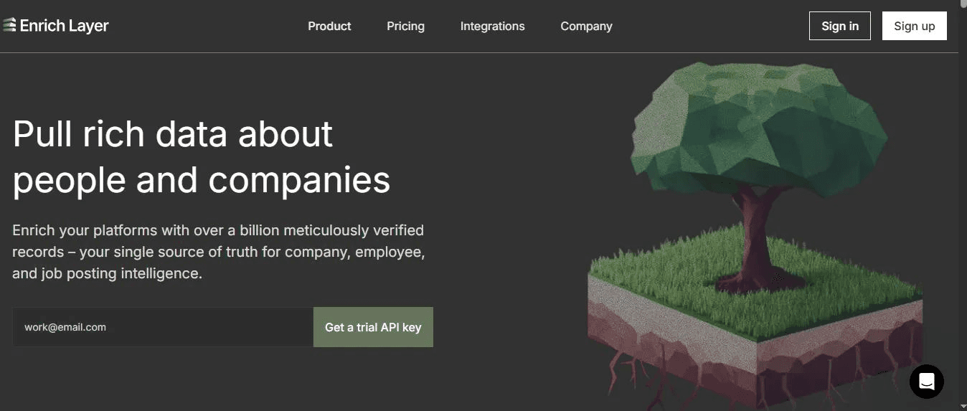Open the chat support widget icon
The width and height of the screenshot is (967, 411).
click(x=926, y=381)
